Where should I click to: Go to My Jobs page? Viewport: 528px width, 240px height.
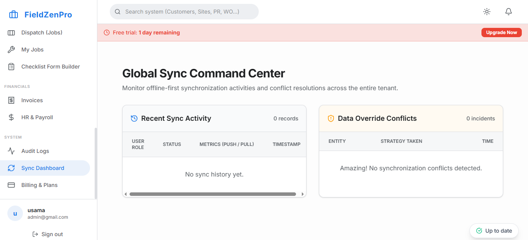(45, 50)
